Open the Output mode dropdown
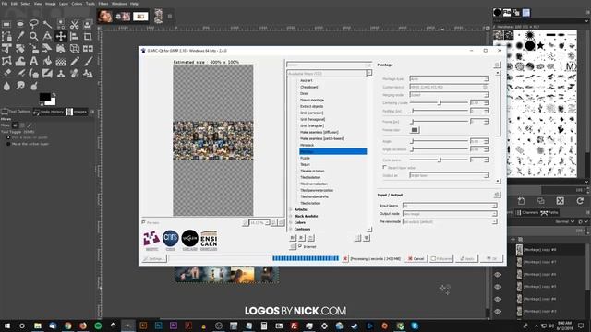The image size is (591, 332). [x=450, y=214]
